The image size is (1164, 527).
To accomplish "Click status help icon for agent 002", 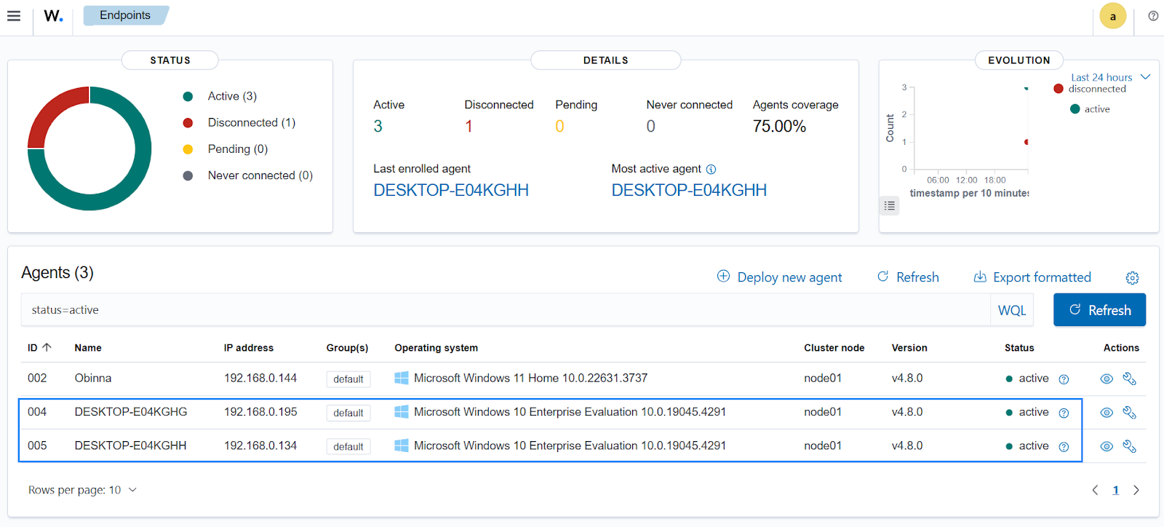I will click(x=1064, y=379).
